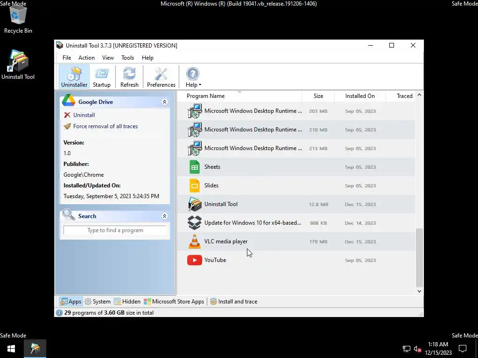This screenshot has height=358, width=478.
Task: Switch to the System tab
Action: (98, 302)
